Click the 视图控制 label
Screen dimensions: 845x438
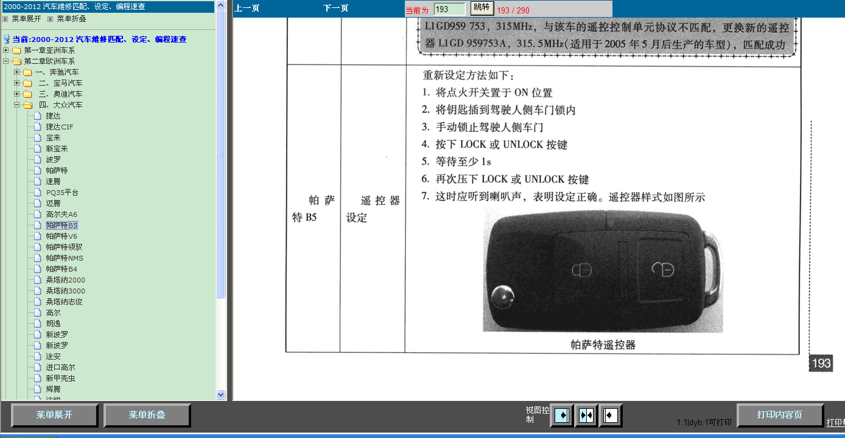coord(536,415)
